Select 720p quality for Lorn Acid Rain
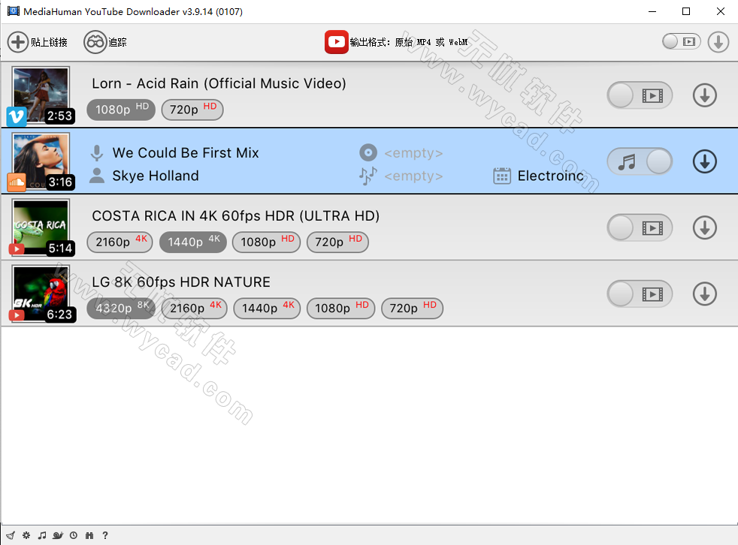The image size is (738, 545). (192, 110)
